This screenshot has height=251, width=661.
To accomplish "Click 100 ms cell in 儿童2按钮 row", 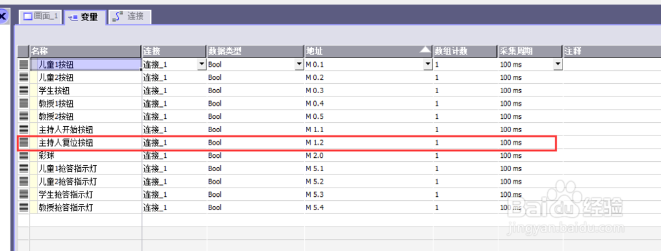I will pos(530,77).
